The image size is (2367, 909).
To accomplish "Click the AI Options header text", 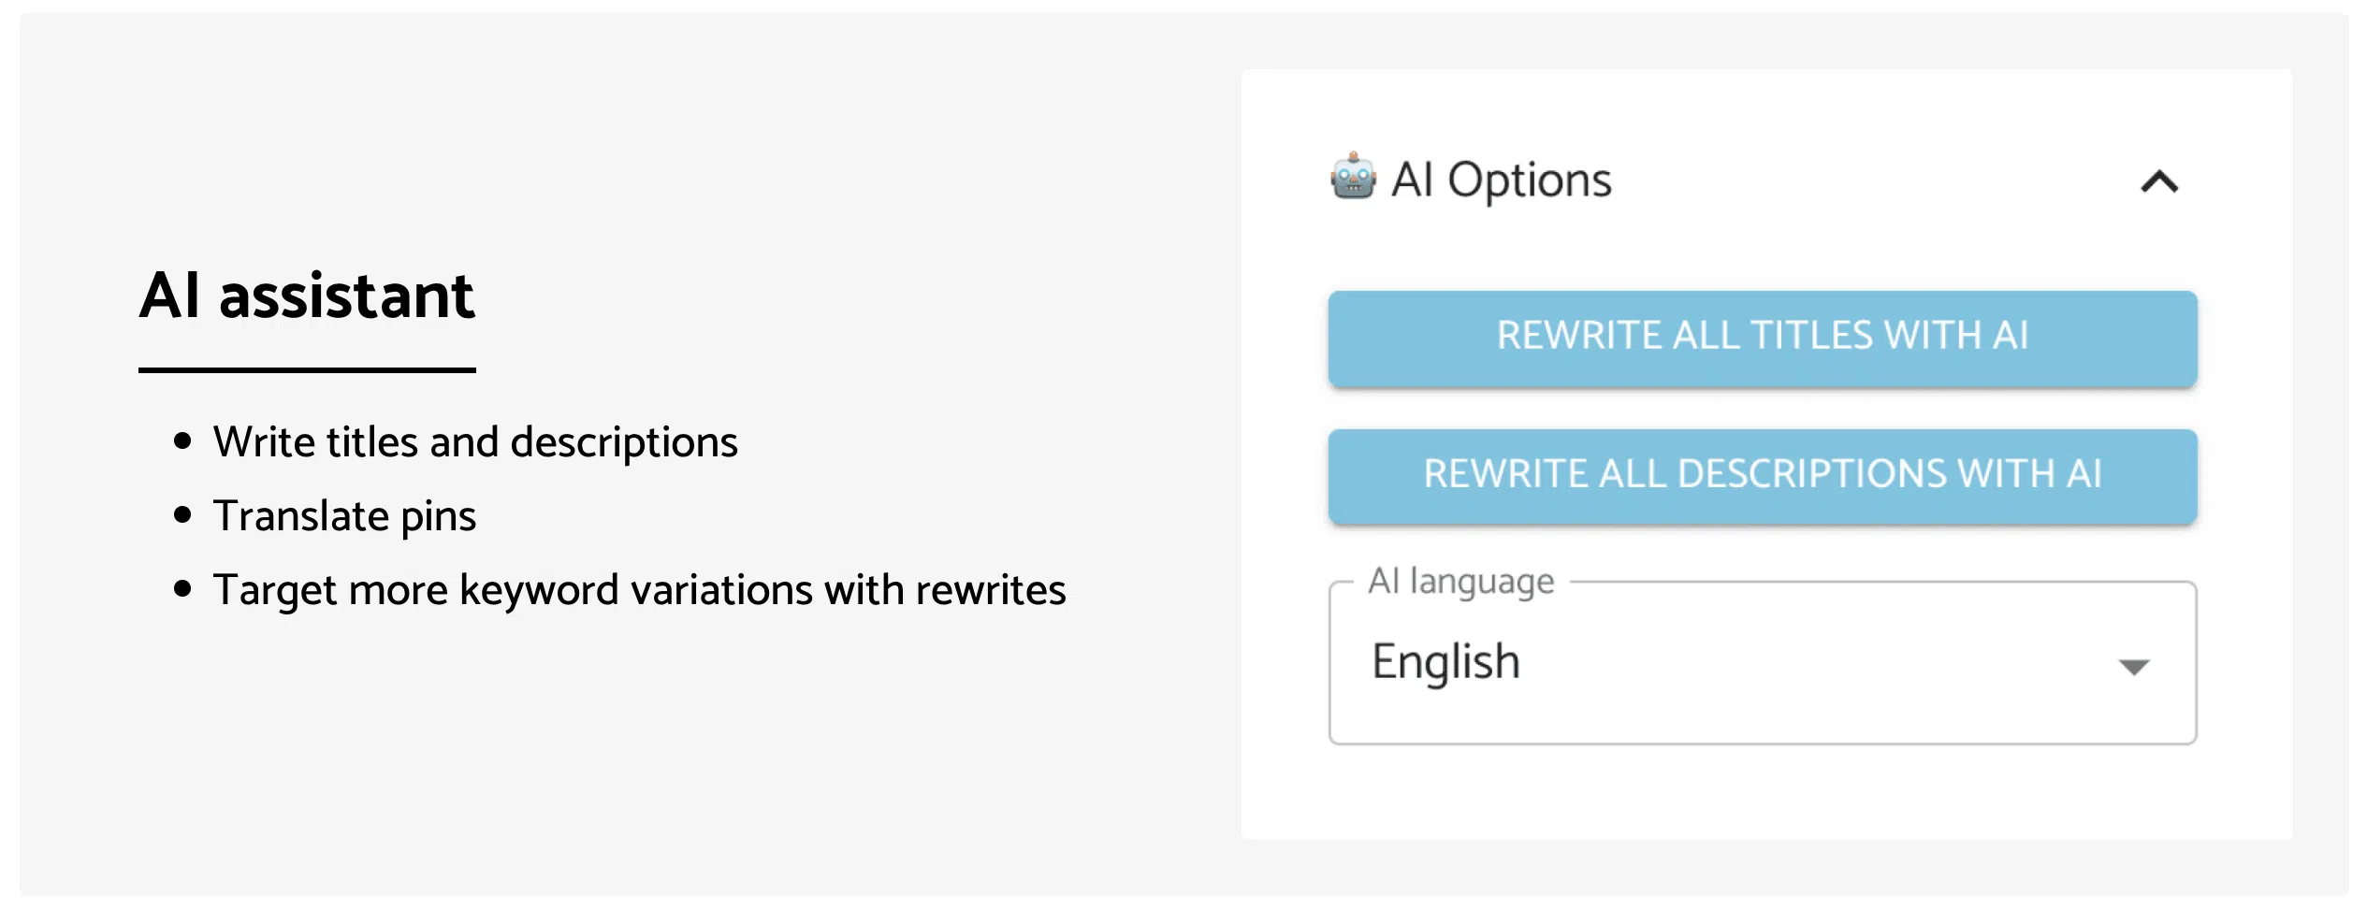I will (1501, 180).
